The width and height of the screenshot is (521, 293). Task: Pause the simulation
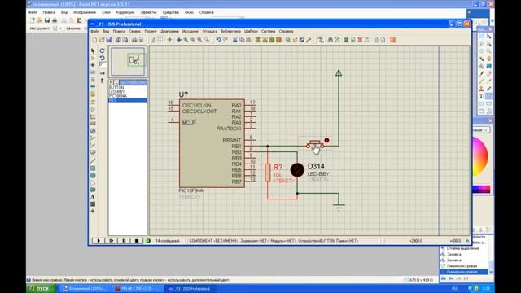(124, 241)
